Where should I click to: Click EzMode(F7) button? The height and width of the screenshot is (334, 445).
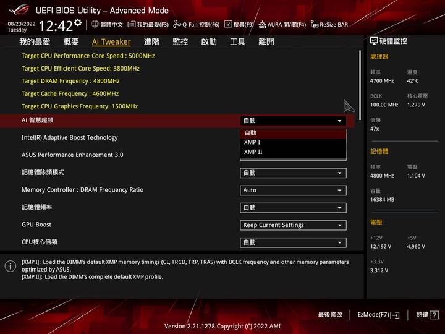click(x=378, y=315)
